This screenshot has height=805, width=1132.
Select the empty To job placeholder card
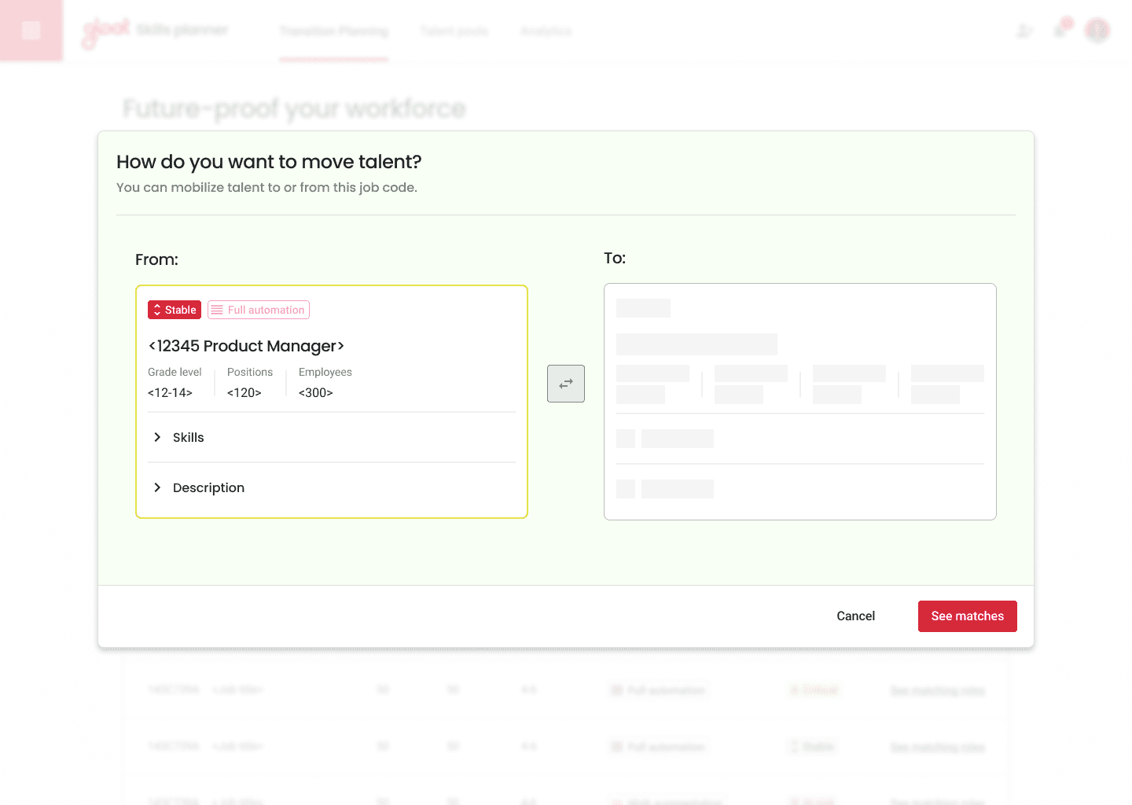[x=800, y=402]
